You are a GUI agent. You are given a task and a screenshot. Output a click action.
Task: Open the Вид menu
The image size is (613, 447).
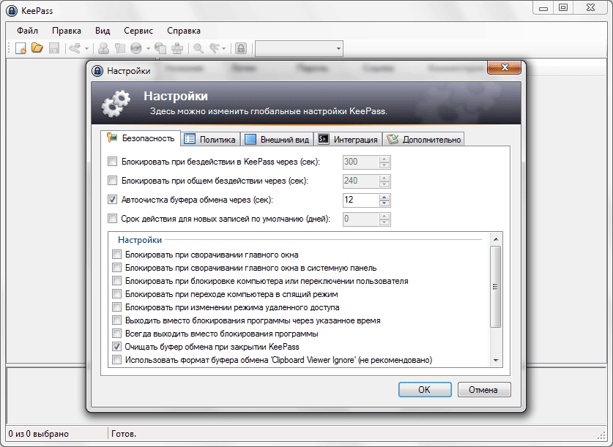103,31
